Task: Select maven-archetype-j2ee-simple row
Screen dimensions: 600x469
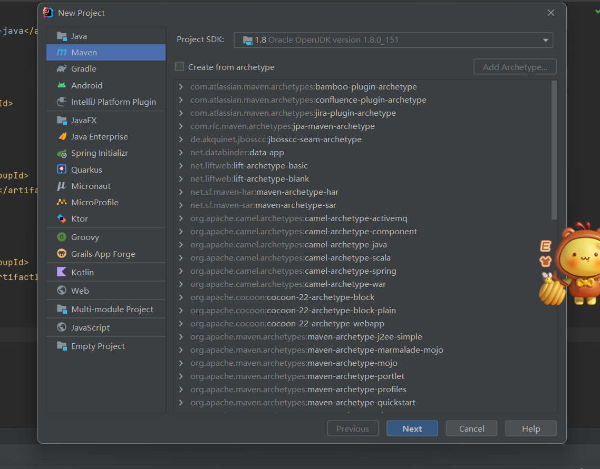Action: 362,337
